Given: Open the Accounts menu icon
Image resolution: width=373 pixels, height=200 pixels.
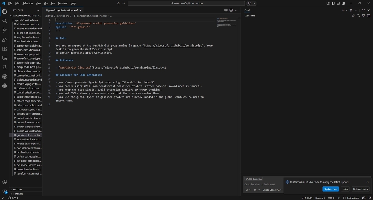Looking at the screenshot, I should 4,182.
